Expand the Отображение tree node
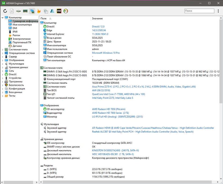 [x=2, y=60]
